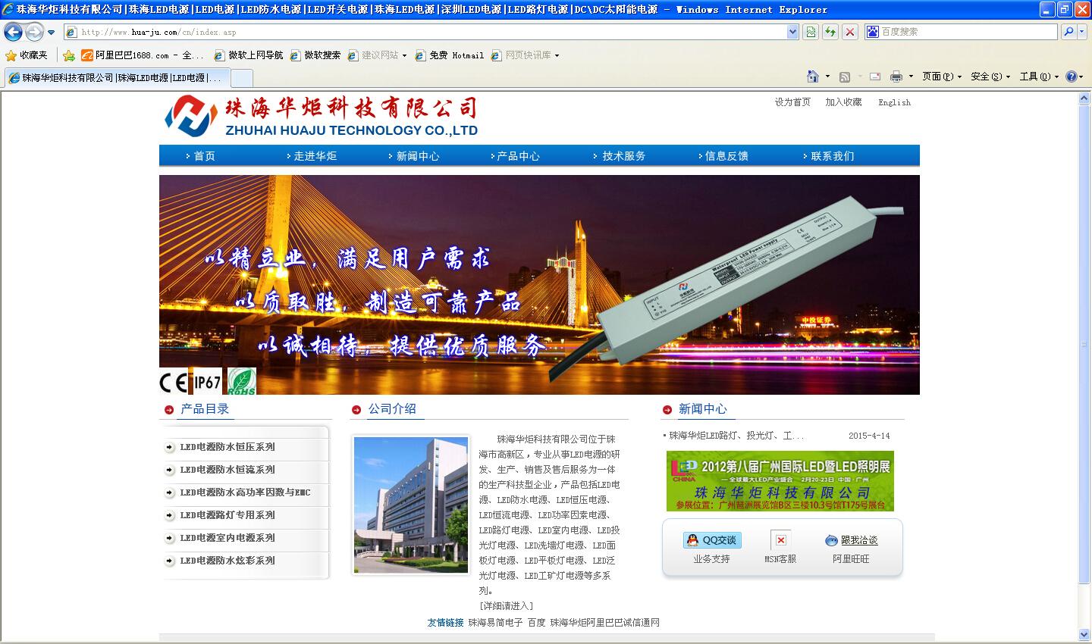This screenshot has height=644, width=1092.
Task: Go back with the browser Back arrow
Action: [14, 32]
